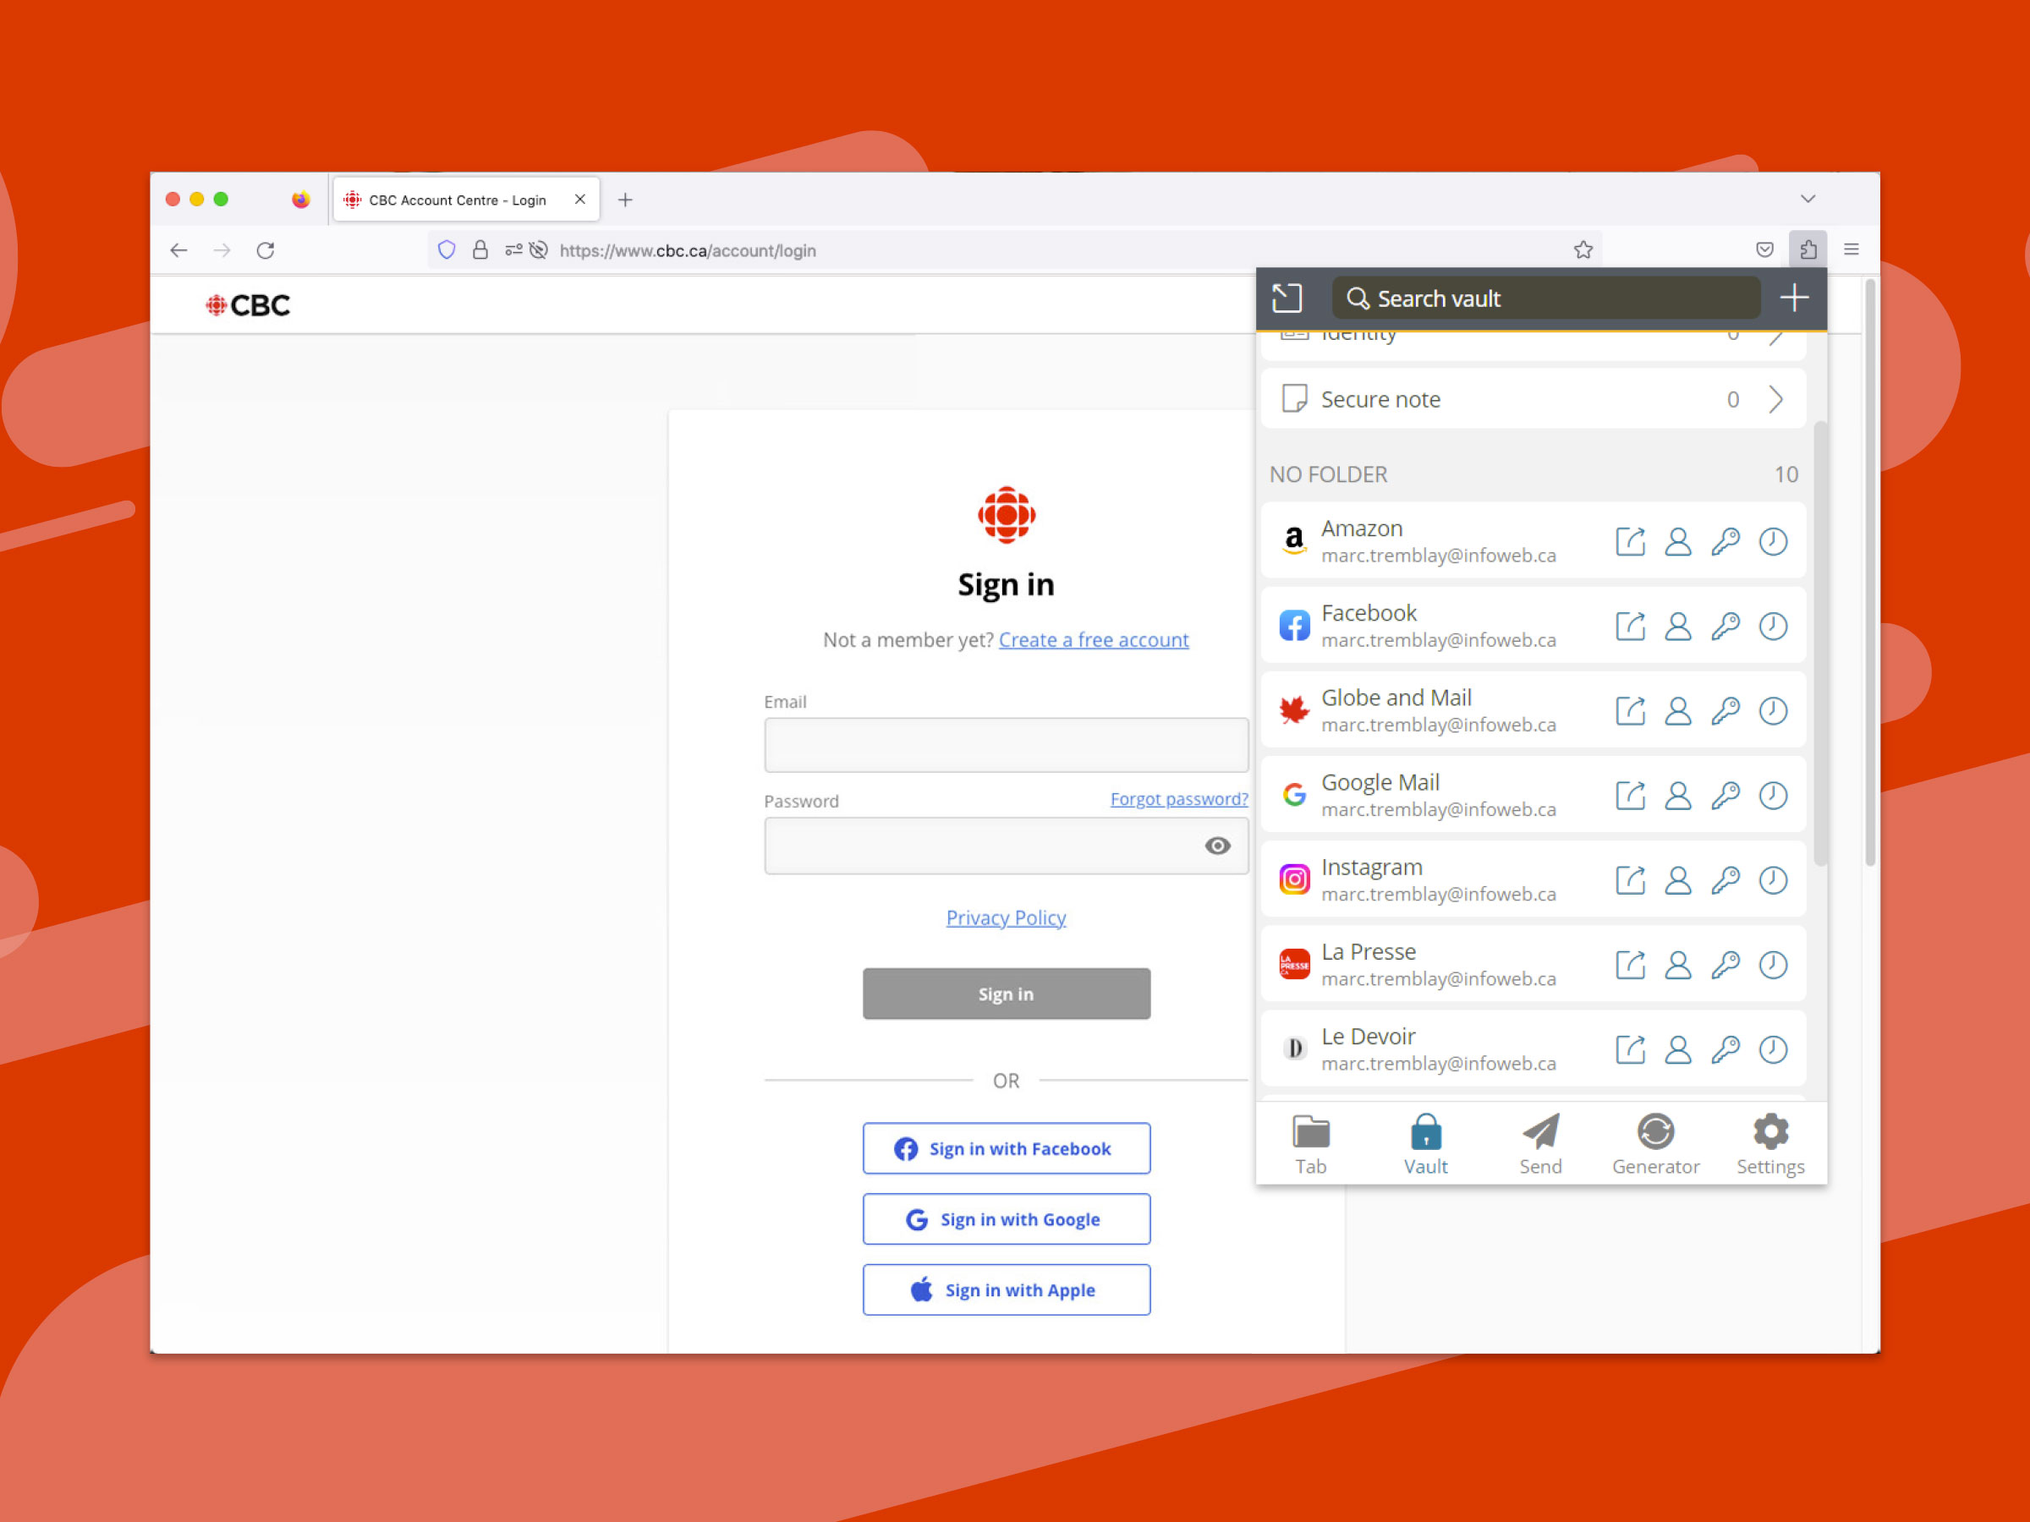Select the CBC Account Centre browser tab

[466, 199]
